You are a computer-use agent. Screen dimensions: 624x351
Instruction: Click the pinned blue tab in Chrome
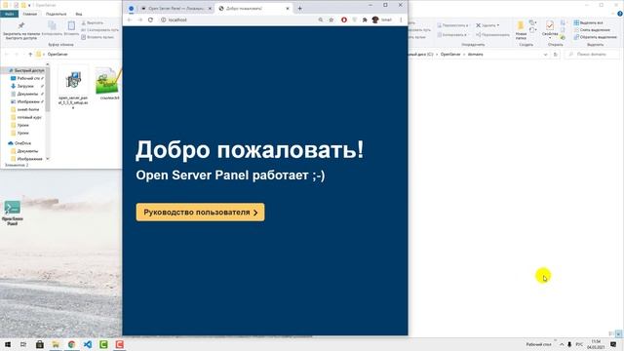(x=131, y=9)
